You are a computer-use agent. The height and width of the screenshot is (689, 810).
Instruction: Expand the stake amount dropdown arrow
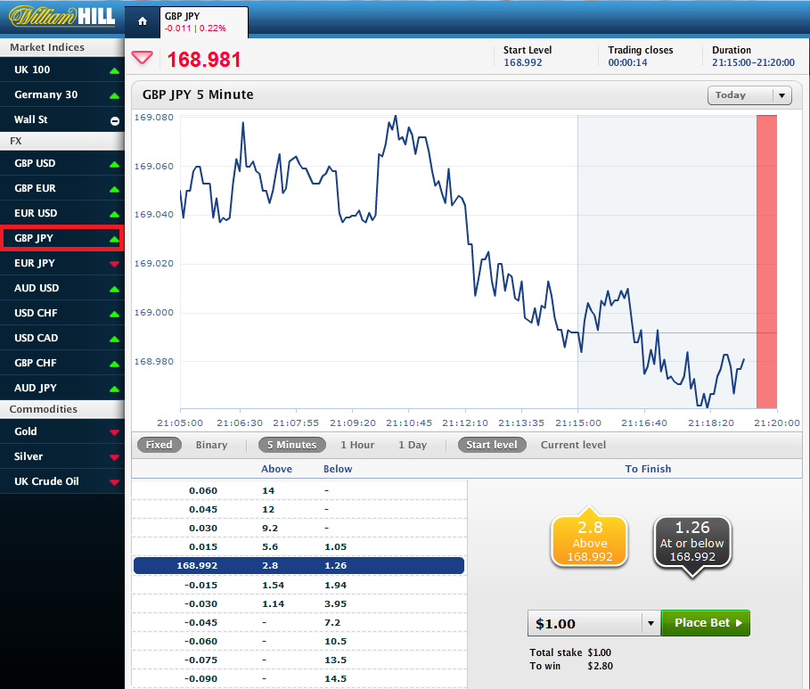(650, 623)
